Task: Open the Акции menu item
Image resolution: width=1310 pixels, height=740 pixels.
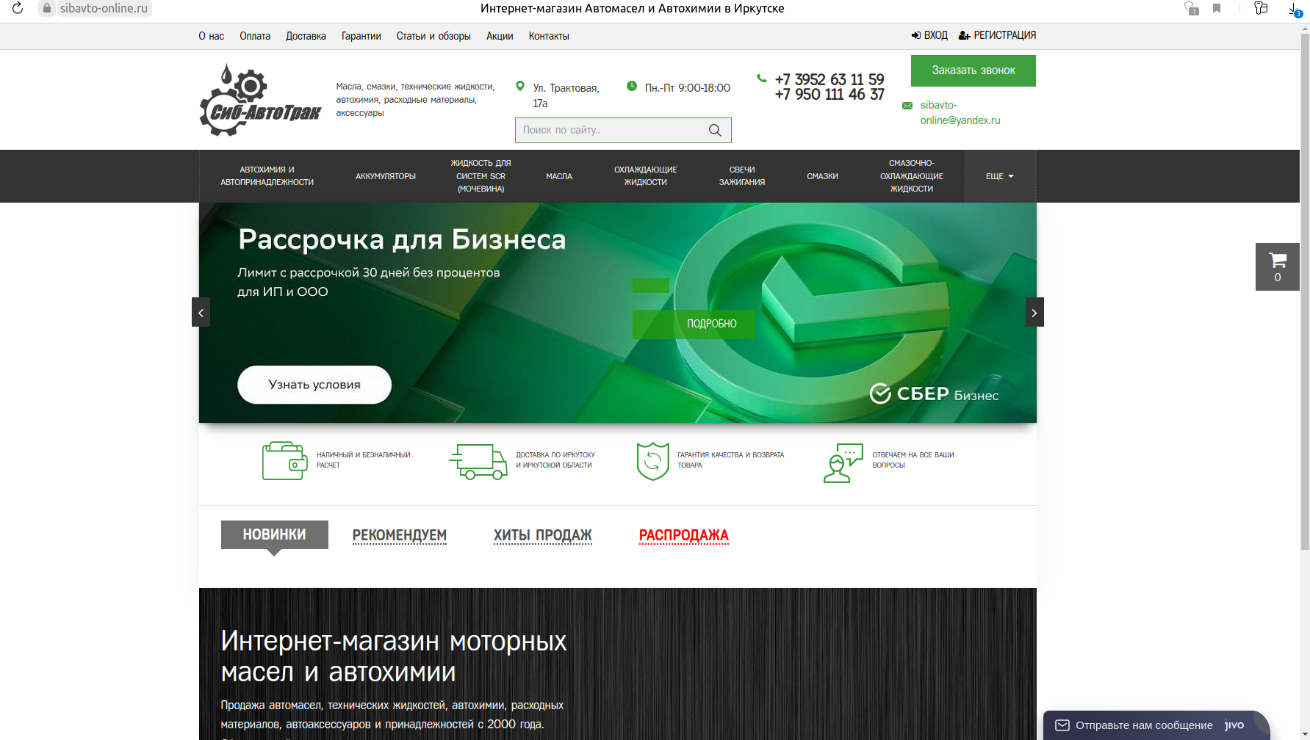Action: tap(500, 36)
